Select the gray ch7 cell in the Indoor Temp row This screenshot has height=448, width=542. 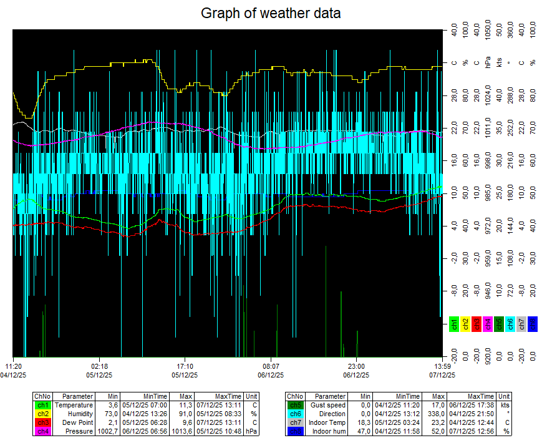click(295, 422)
